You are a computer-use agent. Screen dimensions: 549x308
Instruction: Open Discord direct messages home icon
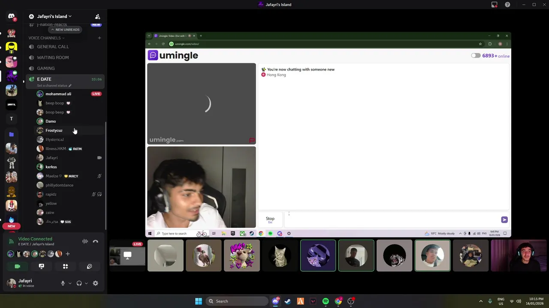pyautogui.click(x=12, y=17)
